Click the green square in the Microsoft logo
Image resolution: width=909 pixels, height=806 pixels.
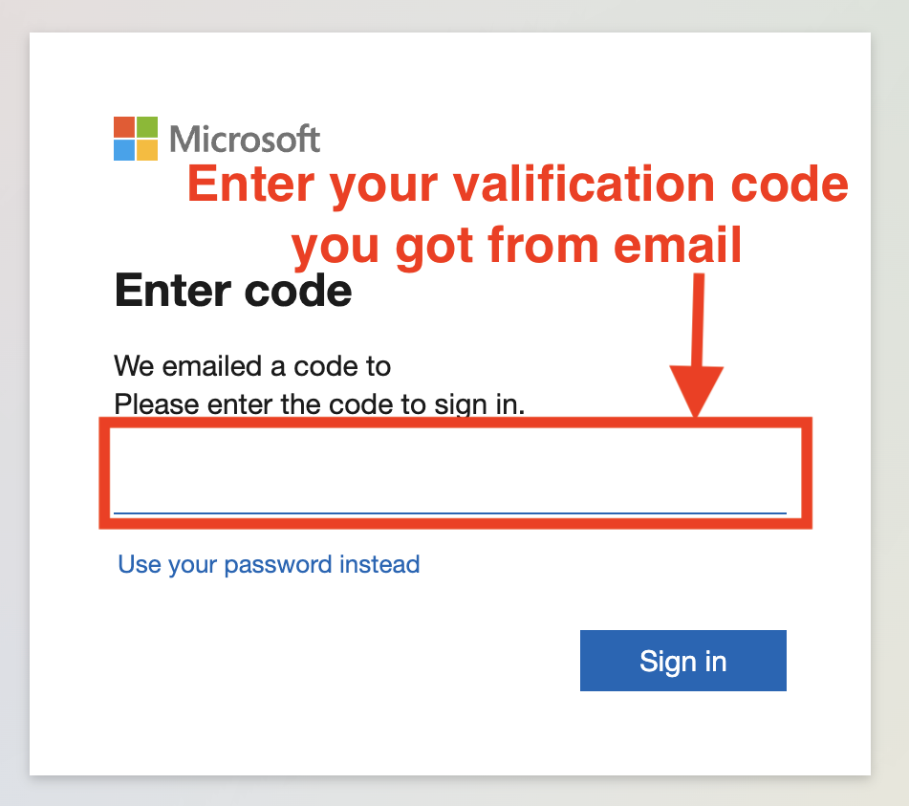click(x=145, y=125)
